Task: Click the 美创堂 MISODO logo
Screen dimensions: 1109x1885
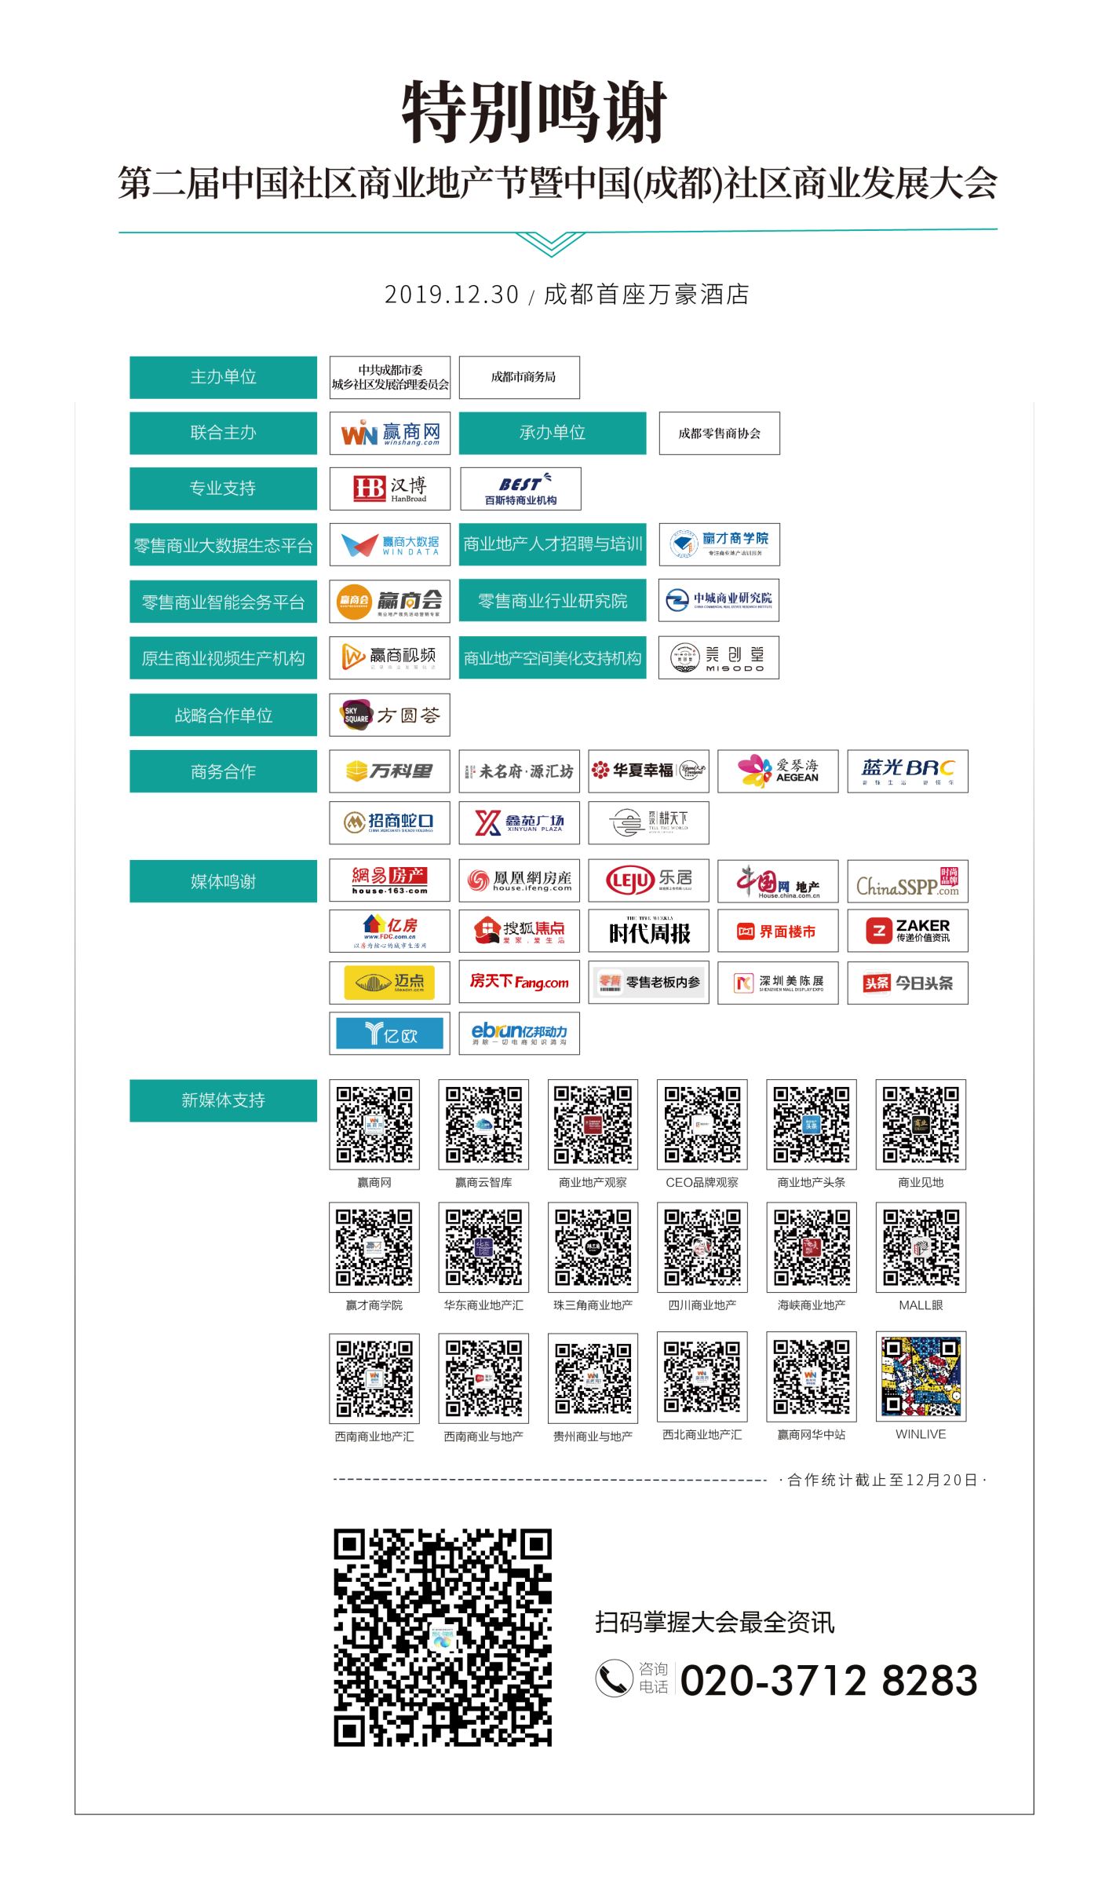Action: (x=720, y=657)
